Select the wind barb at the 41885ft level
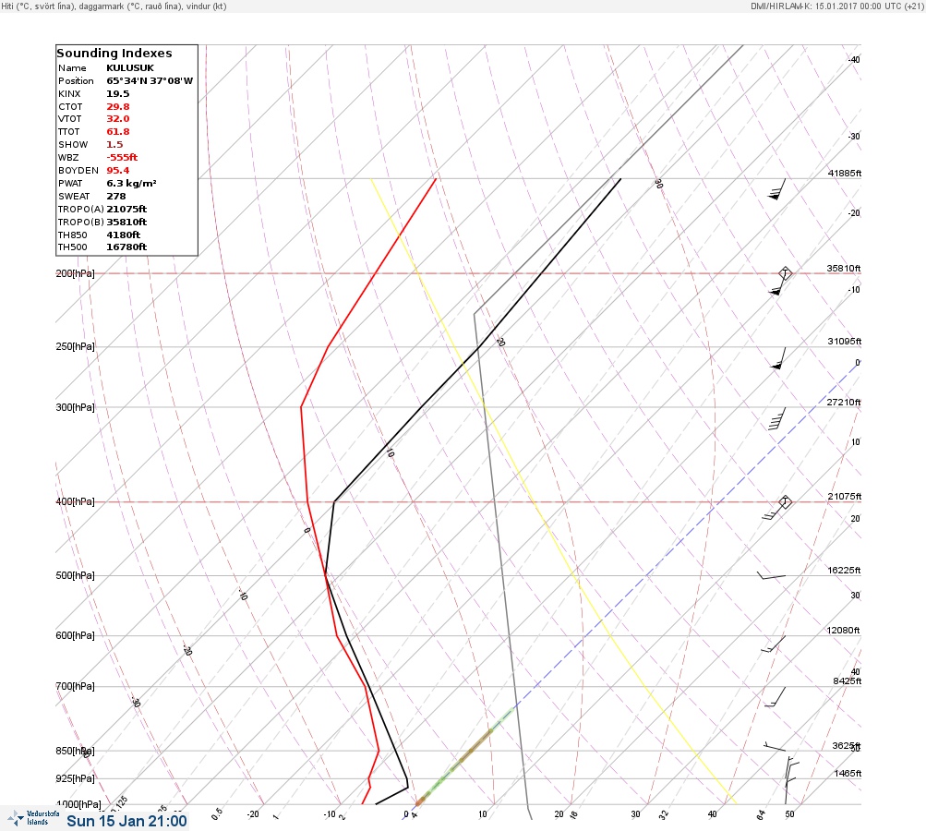 777,189
